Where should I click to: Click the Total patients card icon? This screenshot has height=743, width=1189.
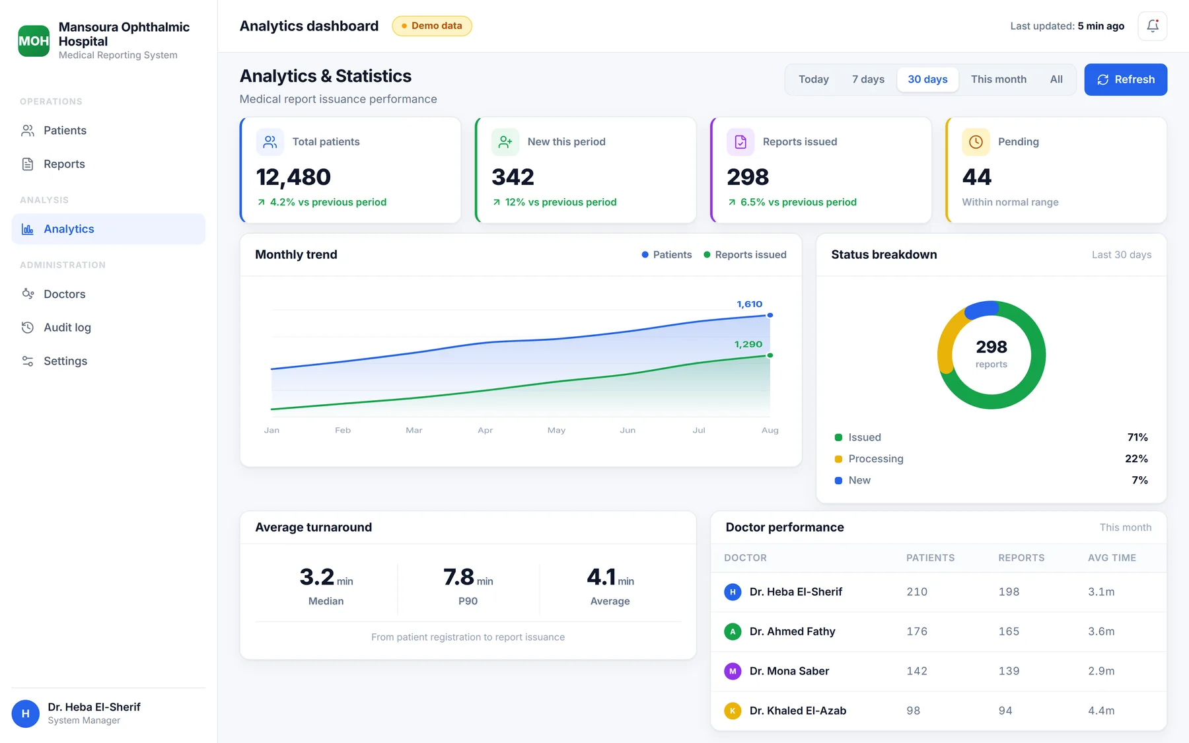tap(270, 142)
